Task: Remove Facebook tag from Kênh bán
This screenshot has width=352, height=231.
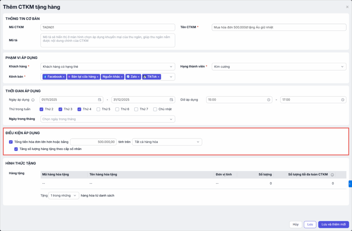Action: tap(64, 77)
